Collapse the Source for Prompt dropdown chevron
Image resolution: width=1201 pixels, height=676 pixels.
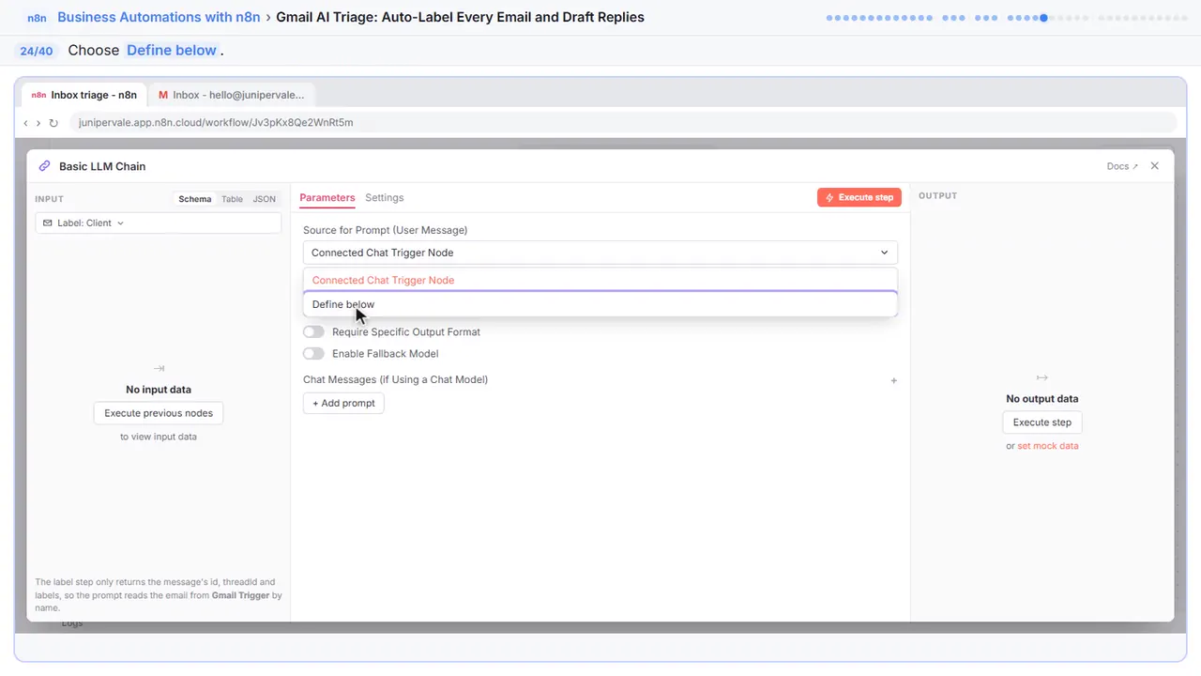pyautogui.click(x=884, y=253)
